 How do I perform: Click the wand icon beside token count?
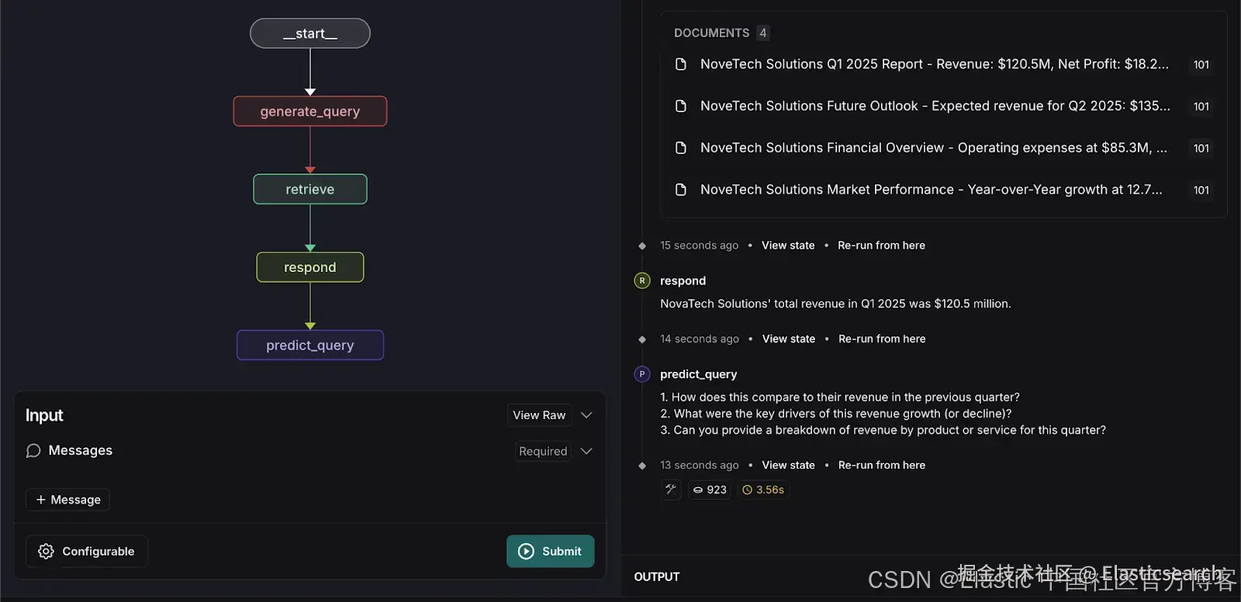[671, 489]
